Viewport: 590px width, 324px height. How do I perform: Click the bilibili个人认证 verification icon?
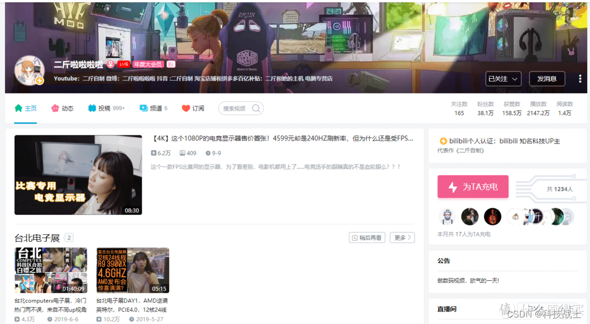[443, 141]
